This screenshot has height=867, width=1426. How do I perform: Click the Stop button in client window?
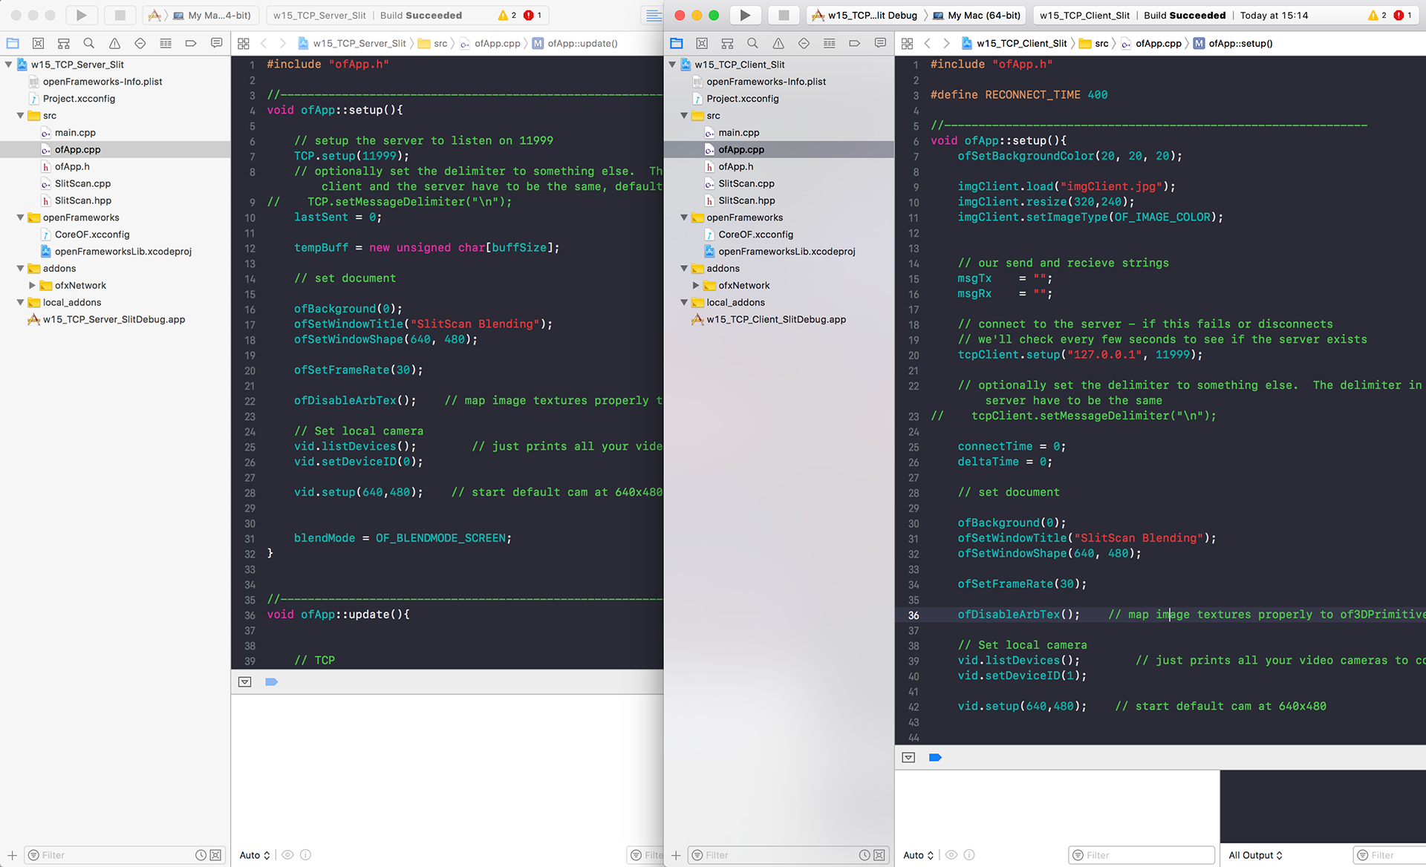click(x=783, y=15)
